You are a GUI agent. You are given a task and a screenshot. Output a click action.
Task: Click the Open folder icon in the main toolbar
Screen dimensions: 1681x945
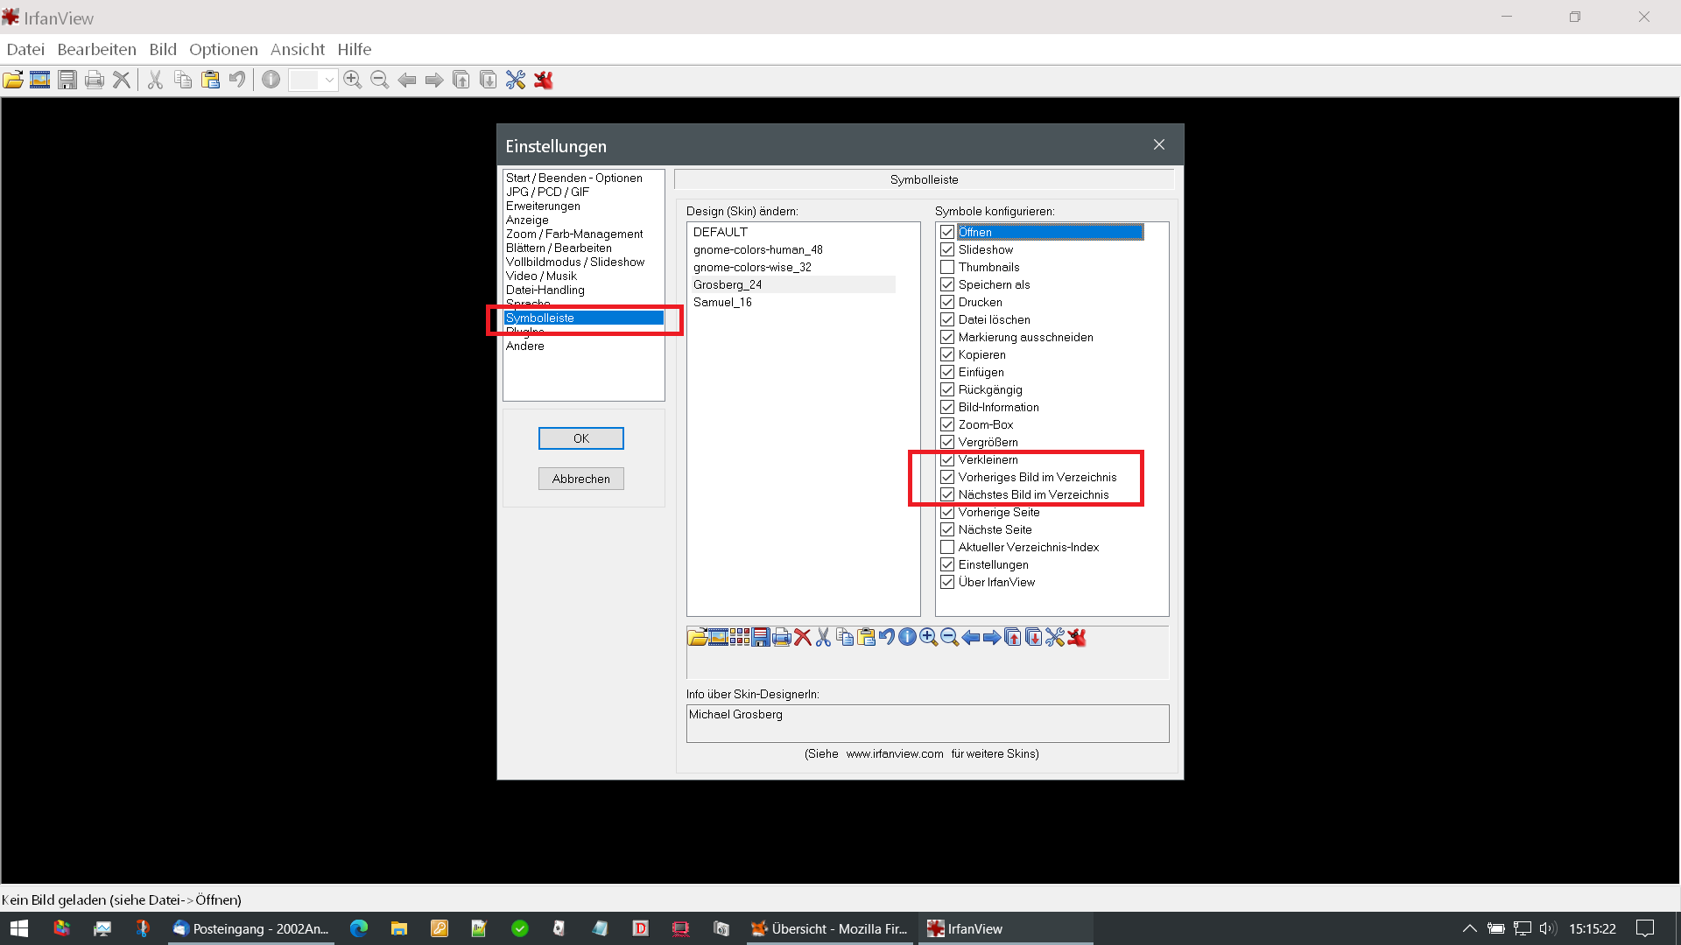click(x=13, y=80)
